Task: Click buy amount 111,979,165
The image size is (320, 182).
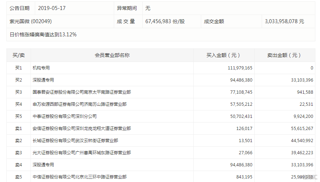Action: [240, 68]
